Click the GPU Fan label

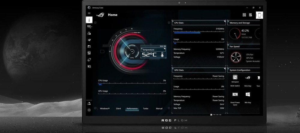point(250,58)
